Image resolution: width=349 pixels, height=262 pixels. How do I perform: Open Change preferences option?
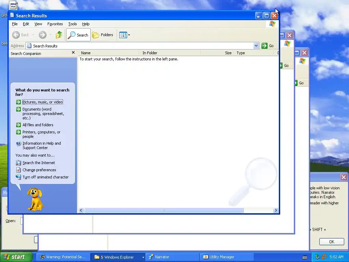[x=39, y=170]
